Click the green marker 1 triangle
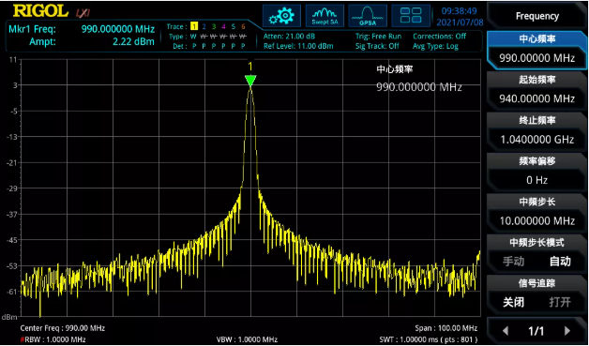Image resolution: width=589 pixels, height=346 pixels. (250, 81)
